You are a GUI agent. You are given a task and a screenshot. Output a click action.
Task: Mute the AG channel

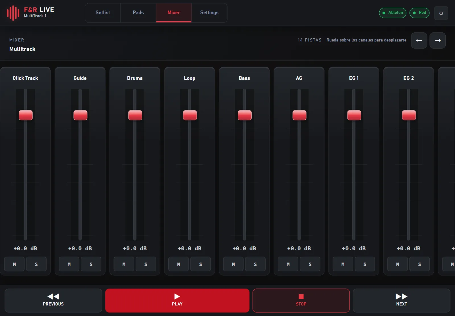coord(288,264)
